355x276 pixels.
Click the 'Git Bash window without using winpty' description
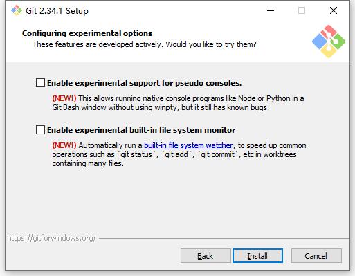[x=116, y=107]
